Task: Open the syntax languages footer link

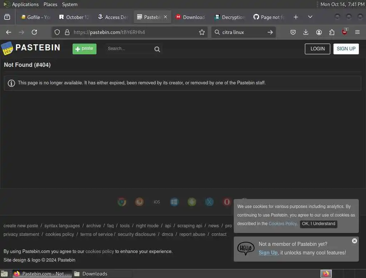Action: [62, 226]
